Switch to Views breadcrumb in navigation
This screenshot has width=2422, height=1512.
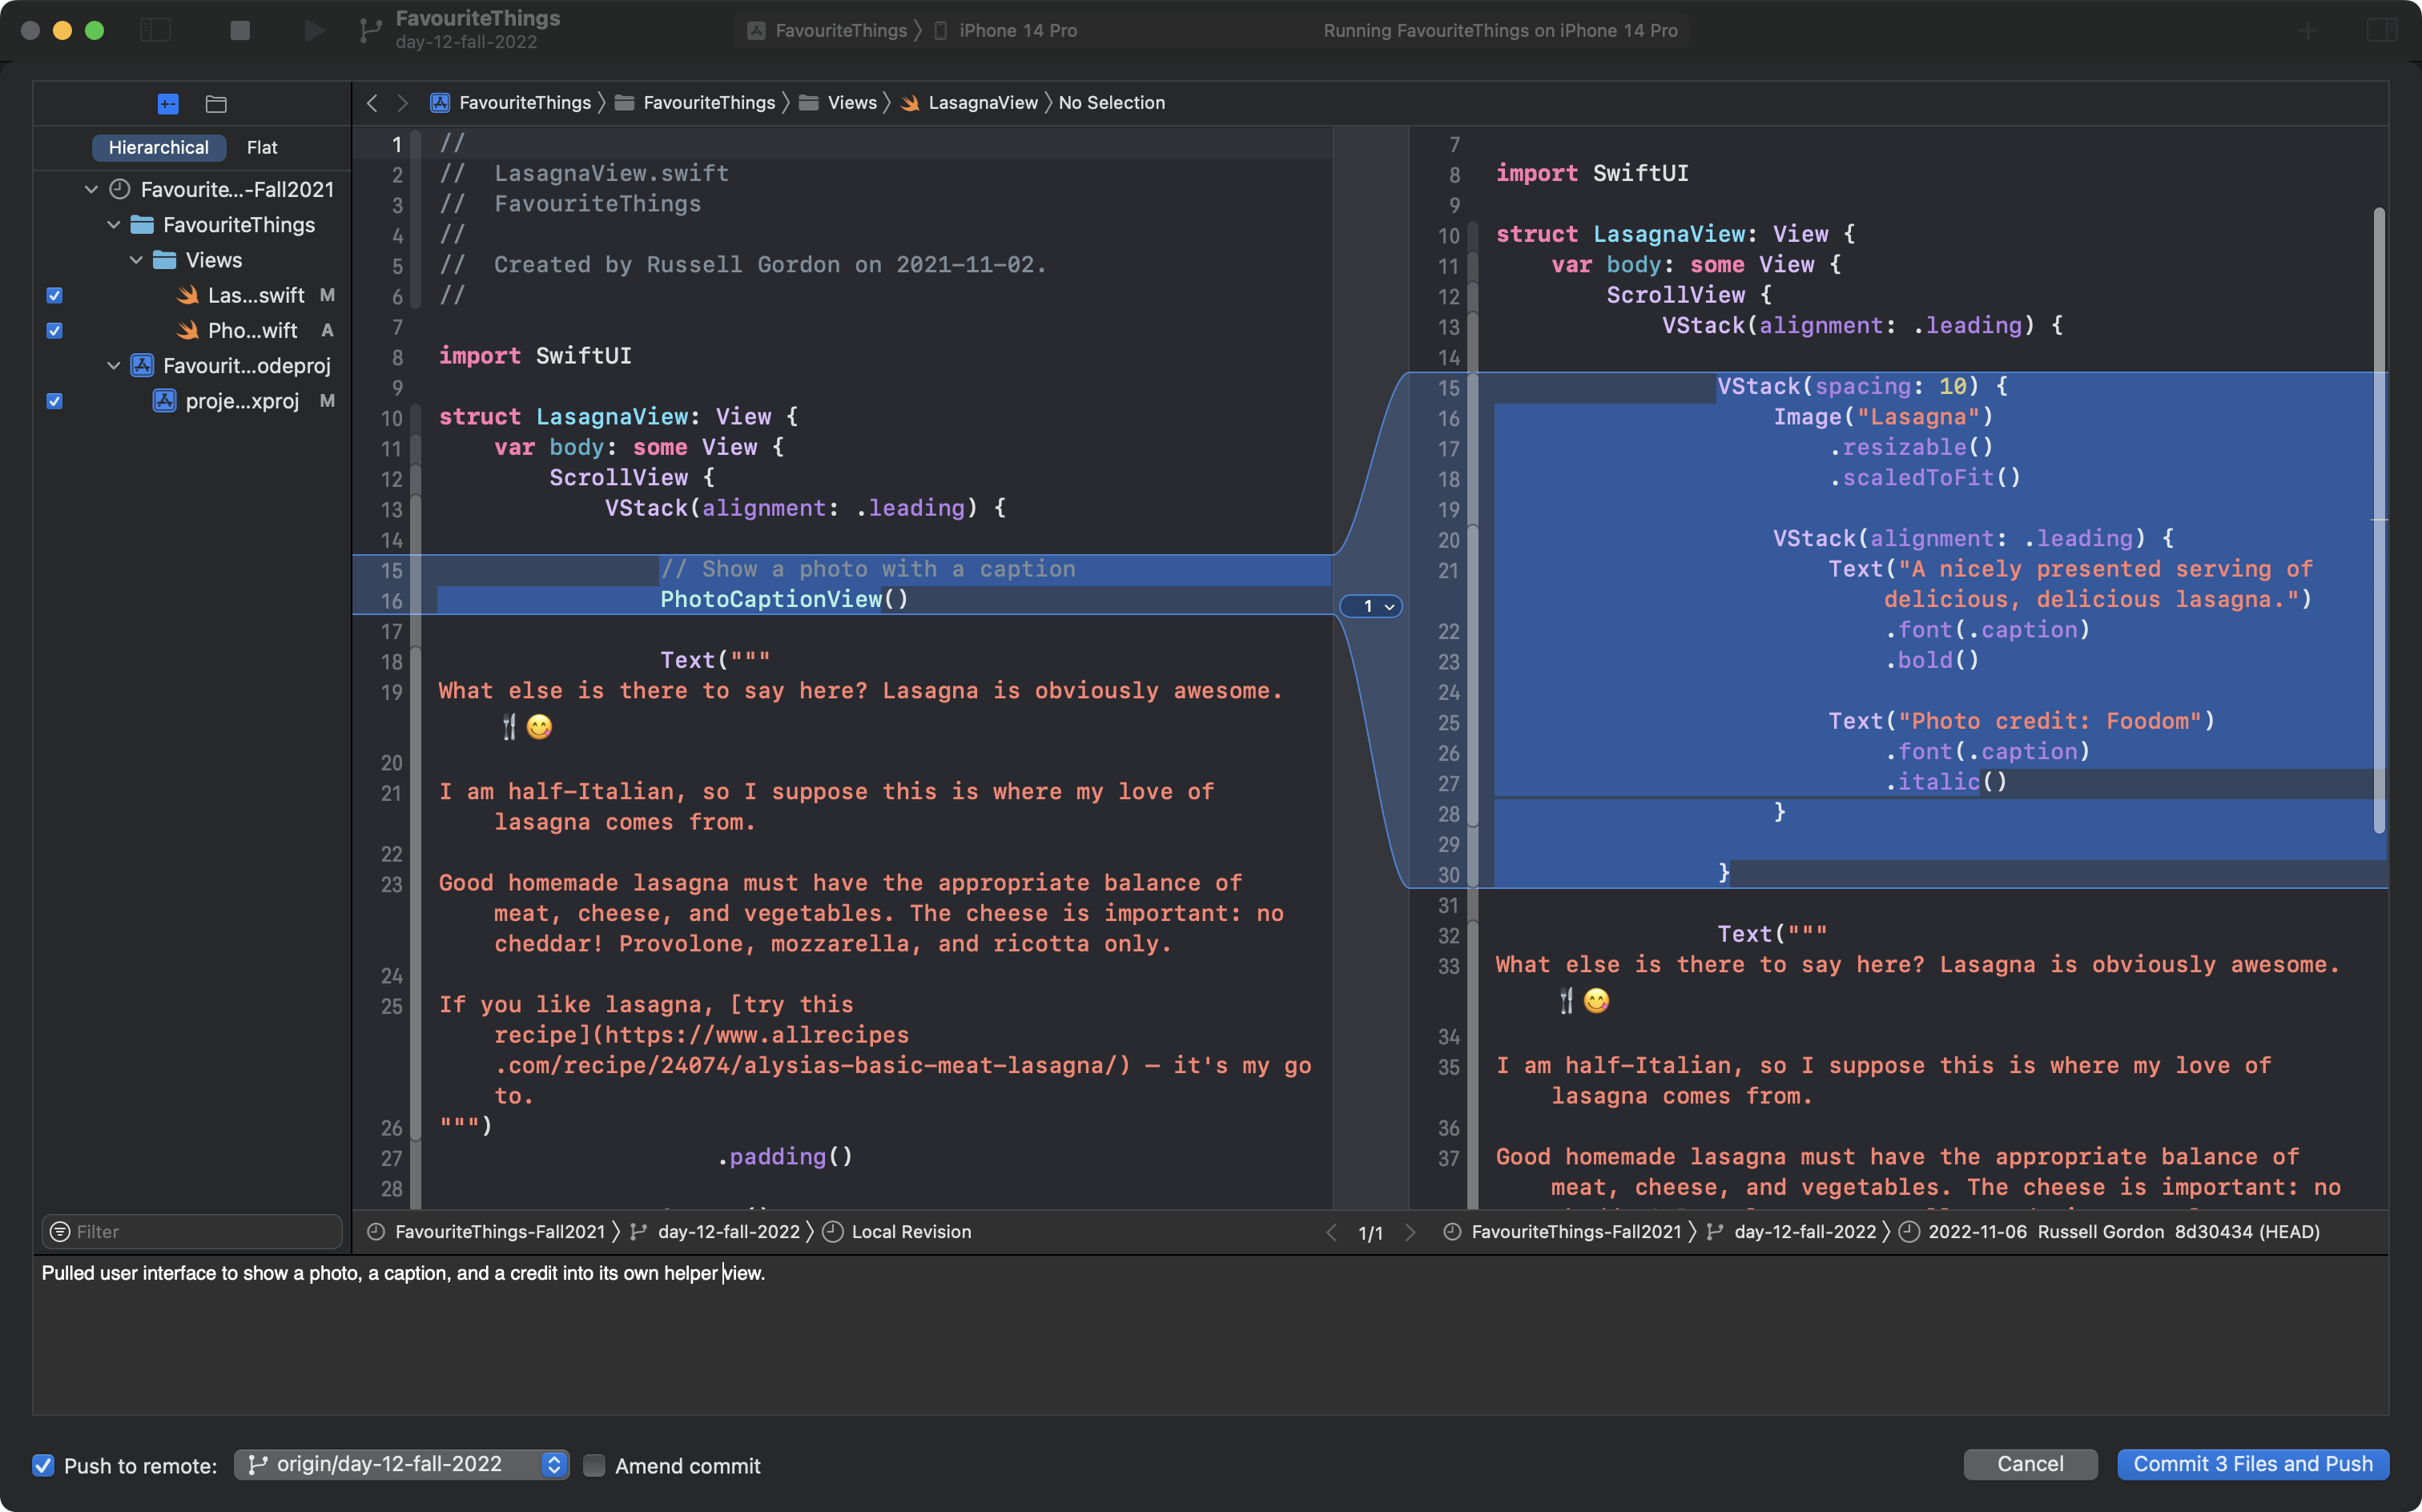pyautogui.click(x=853, y=103)
